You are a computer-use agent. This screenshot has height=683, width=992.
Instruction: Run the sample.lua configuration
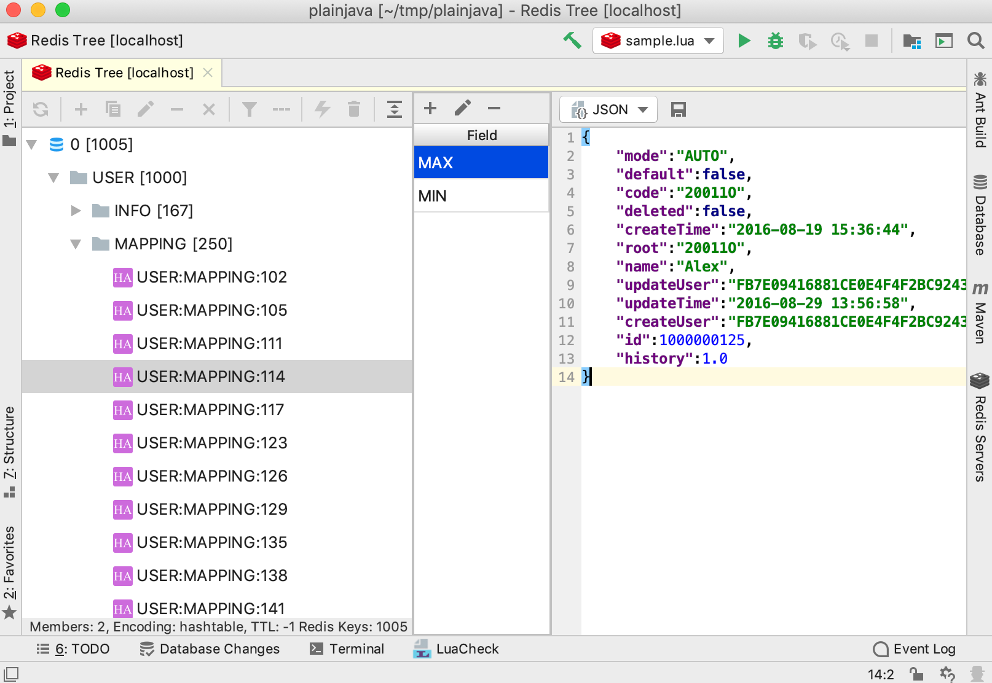click(744, 41)
